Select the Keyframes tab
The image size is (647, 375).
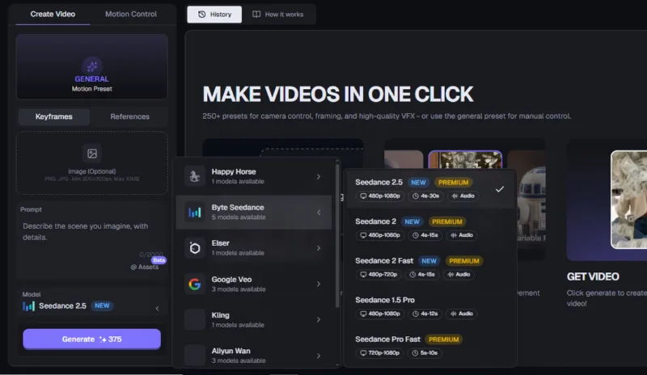(x=53, y=116)
